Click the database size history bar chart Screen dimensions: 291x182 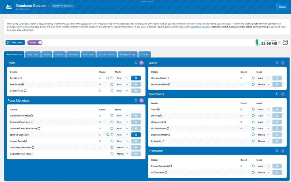(257, 43)
